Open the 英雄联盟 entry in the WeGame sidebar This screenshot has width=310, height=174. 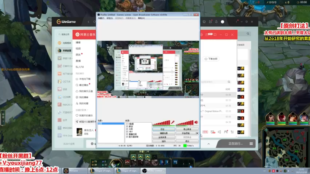[64, 51]
